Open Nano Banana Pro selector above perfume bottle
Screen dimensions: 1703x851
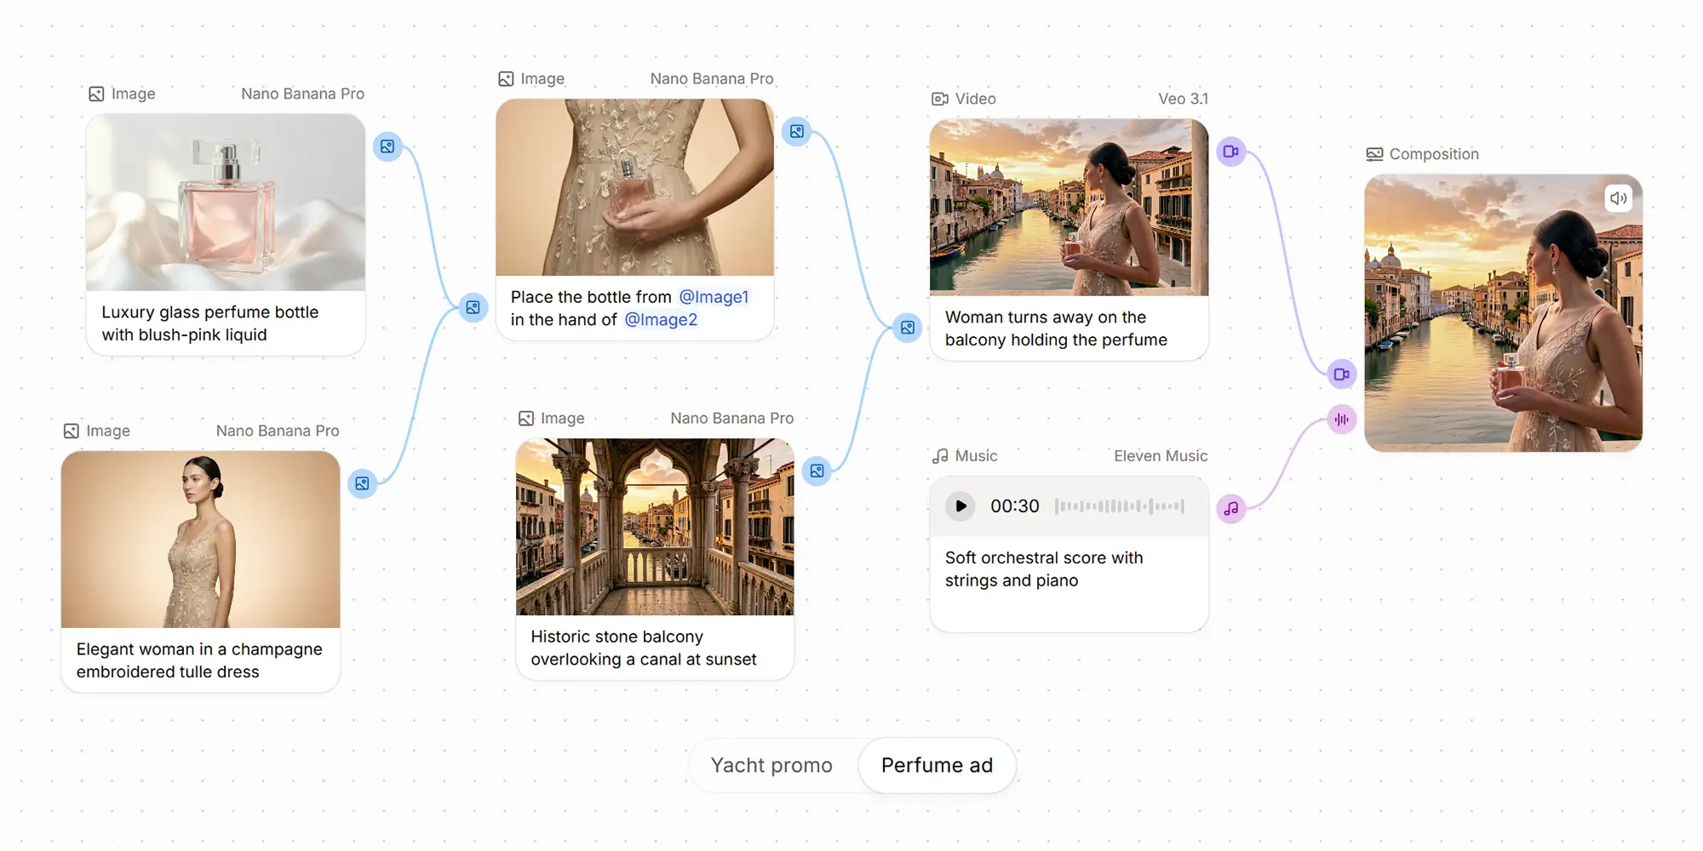click(x=302, y=94)
